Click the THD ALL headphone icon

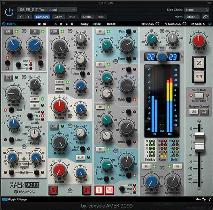tap(157, 24)
